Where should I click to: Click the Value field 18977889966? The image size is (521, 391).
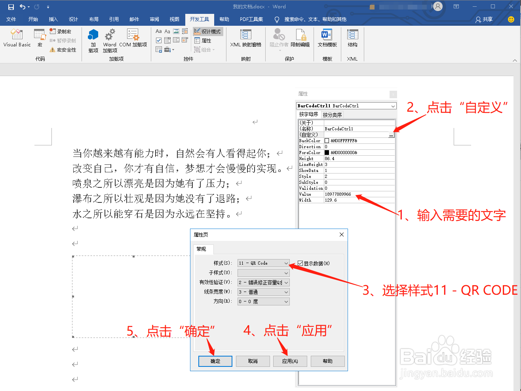point(359,194)
